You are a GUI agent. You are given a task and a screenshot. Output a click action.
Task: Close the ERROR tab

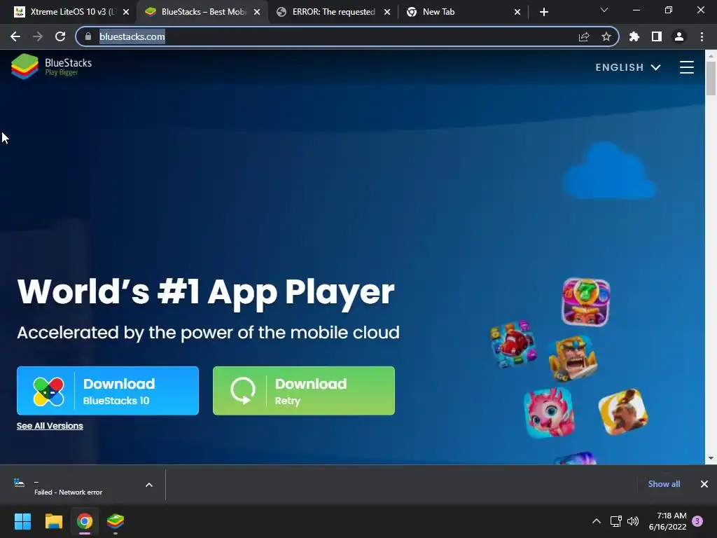(387, 12)
